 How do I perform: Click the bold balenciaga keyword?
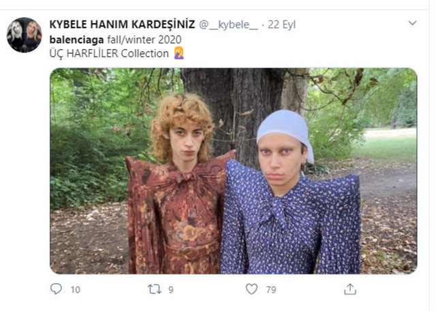pyautogui.click(x=76, y=39)
